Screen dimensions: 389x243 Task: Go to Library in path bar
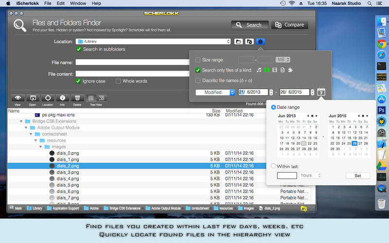[x=35, y=208]
